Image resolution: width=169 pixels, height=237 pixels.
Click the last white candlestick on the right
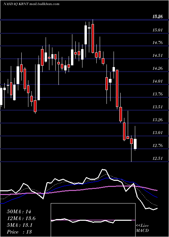pos(135,144)
